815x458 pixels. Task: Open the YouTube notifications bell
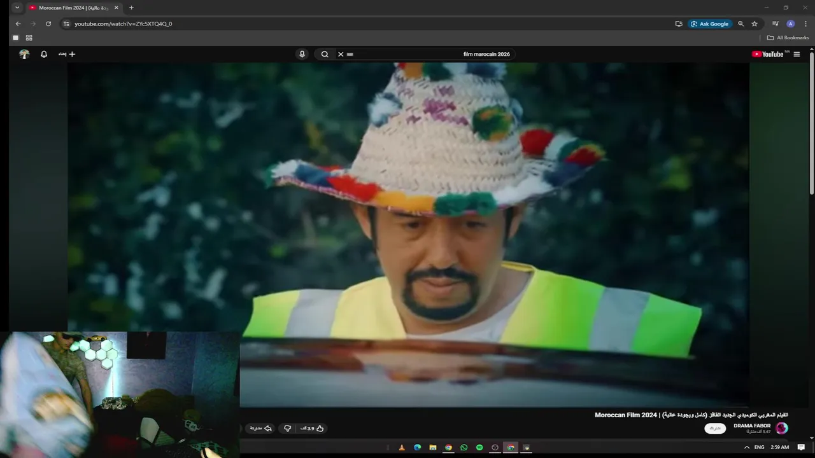(44, 54)
